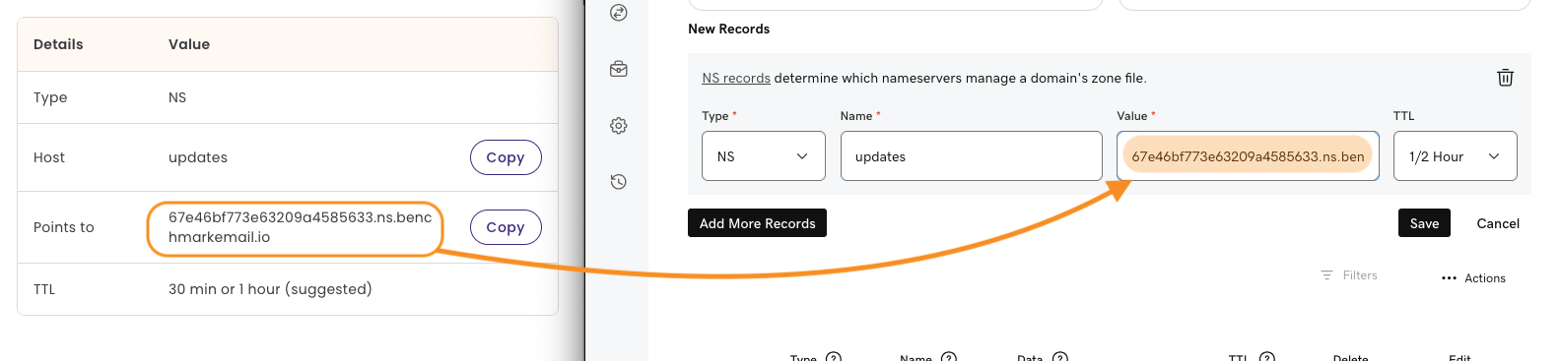
Task: Click the Type value 'NS' in Details table
Action: coord(177,97)
